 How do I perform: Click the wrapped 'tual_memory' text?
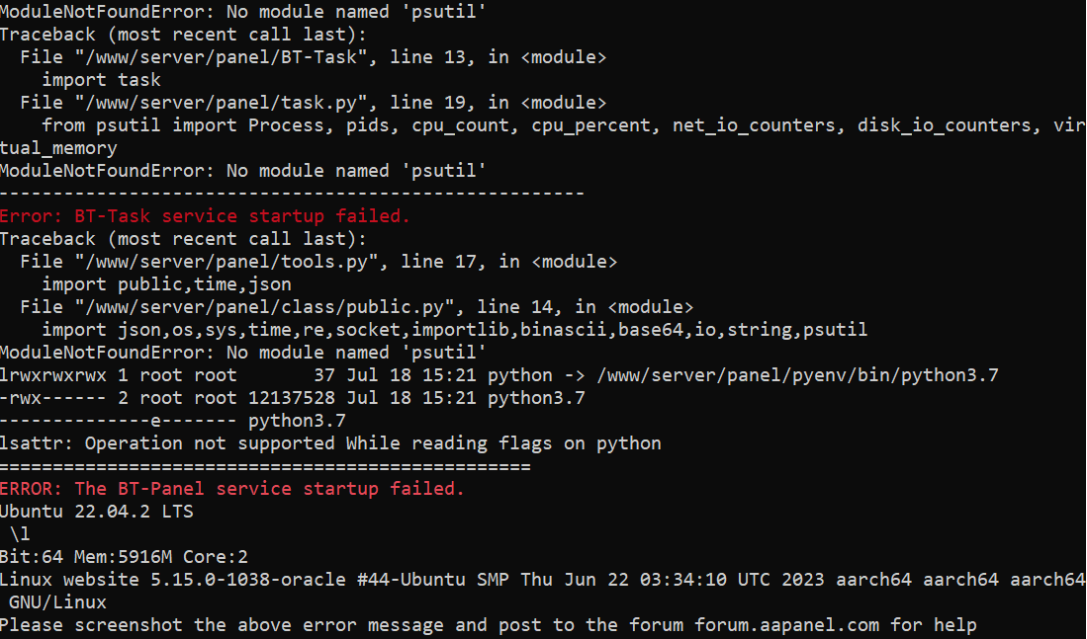pyautogui.click(x=58, y=148)
